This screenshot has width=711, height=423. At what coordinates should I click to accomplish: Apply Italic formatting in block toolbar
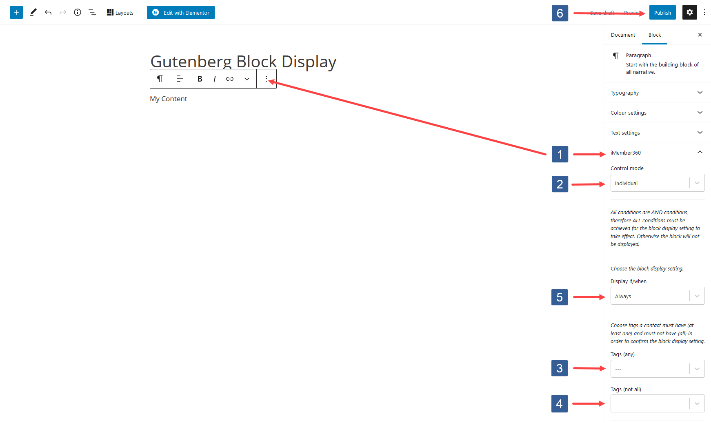[215, 79]
